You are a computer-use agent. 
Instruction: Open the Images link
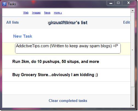pyautogui.click(x=36, y=13)
